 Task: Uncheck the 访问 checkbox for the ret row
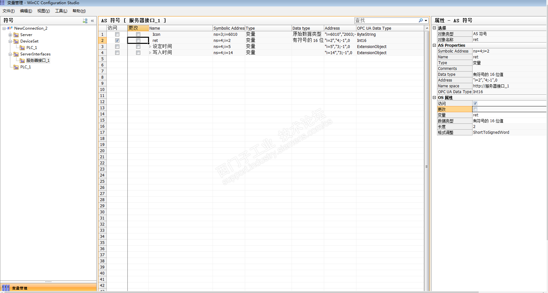[117, 41]
